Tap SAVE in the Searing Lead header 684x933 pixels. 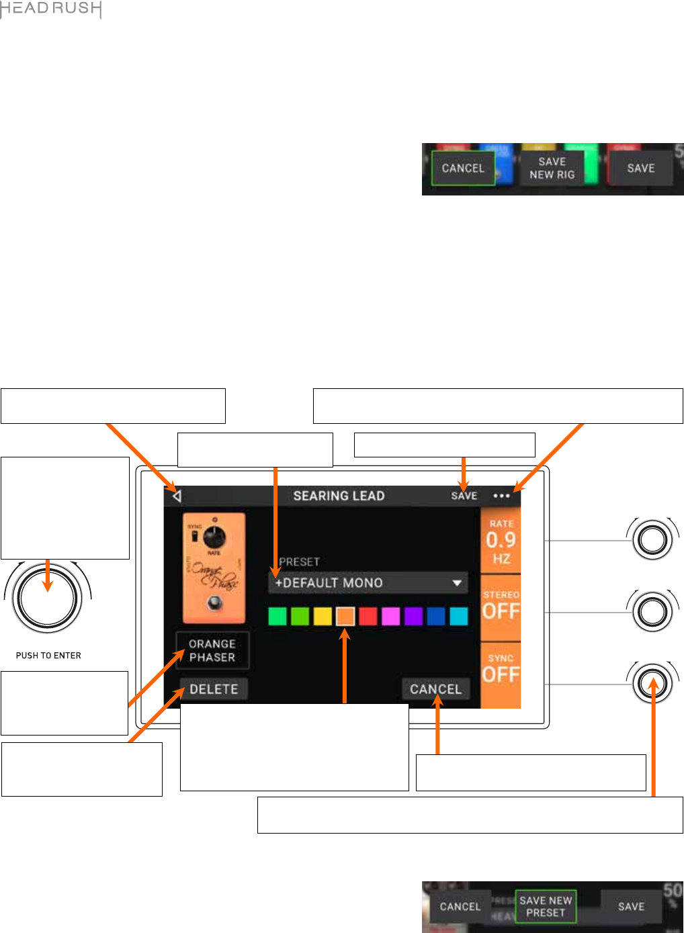point(464,496)
